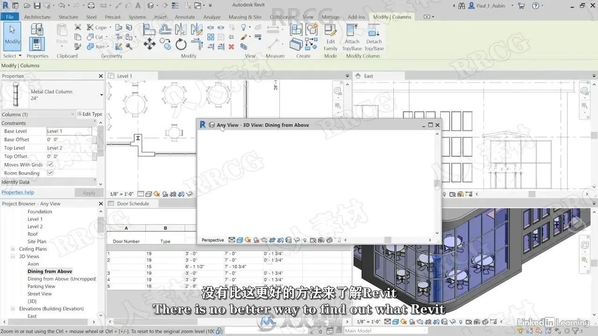Click the Cut to Clipboard scissors icon
Screen dimensions: 598x336
click(78, 28)
